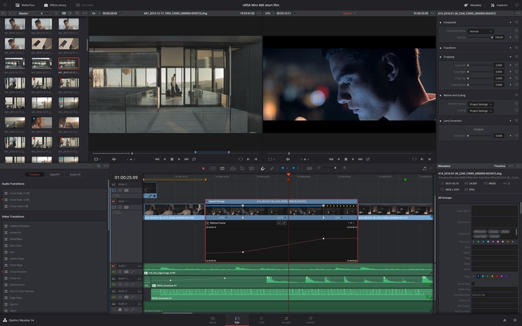This screenshot has width=522, height=326.
Task: Open the Composite Mode dropdown
Action: (480, 31)
